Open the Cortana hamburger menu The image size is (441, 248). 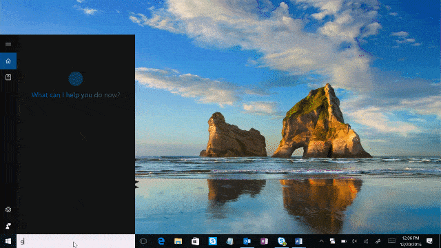(x=8, y=44)
